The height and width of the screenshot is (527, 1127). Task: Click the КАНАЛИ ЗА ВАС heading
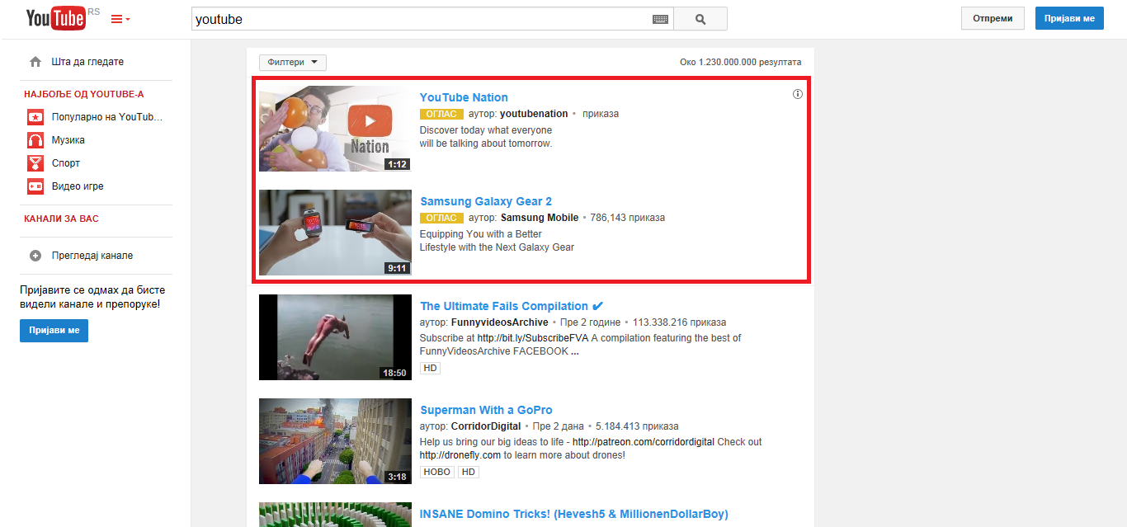click(x=61, y=219)
